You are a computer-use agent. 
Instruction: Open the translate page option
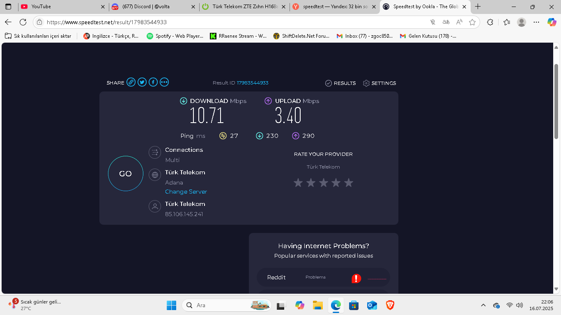click(x=446, y=22)
